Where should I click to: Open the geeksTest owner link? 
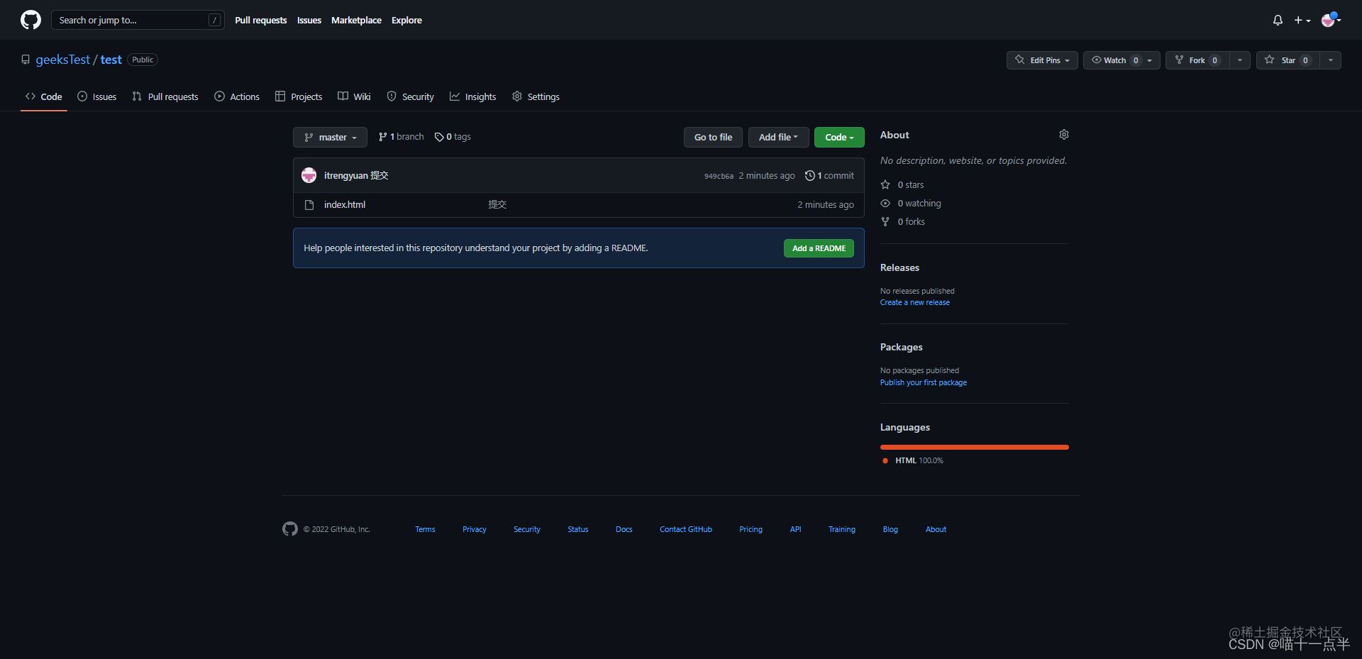point(62,60)
